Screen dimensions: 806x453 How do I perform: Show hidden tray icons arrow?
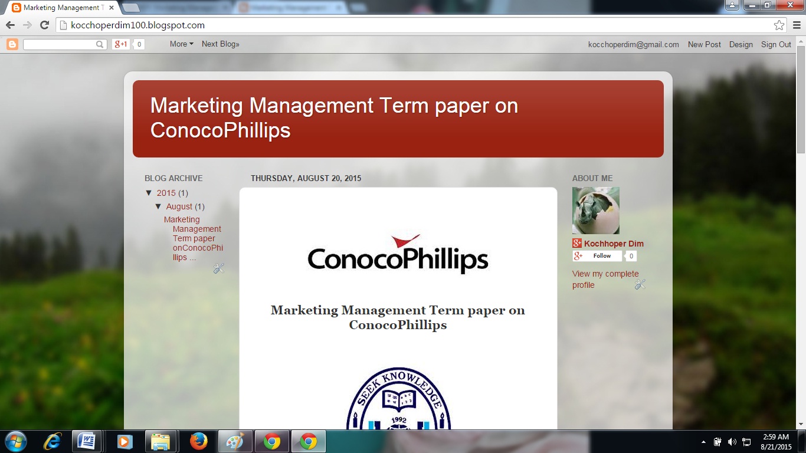click(703, 442)
